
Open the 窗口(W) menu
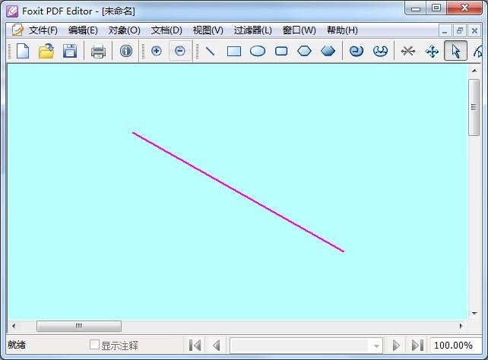click(299, 30)
